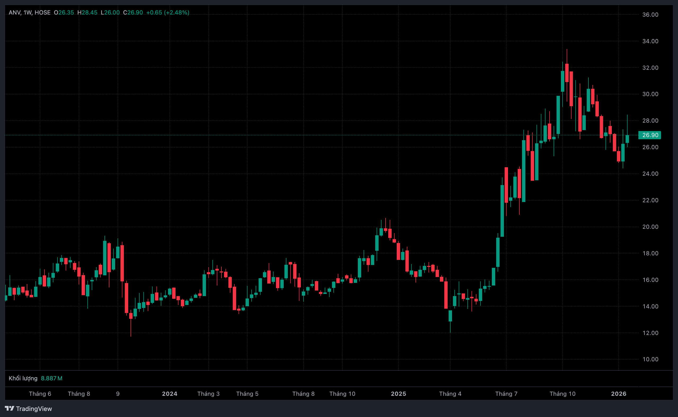Click the Khối lượng volume label
The width and height of the screenshot is (678, 417).
[x=23, y=378]
